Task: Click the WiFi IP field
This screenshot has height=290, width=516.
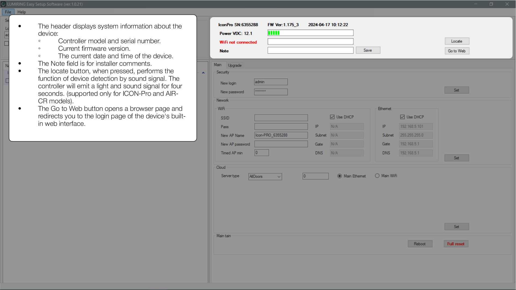Action: coord(347,126)
